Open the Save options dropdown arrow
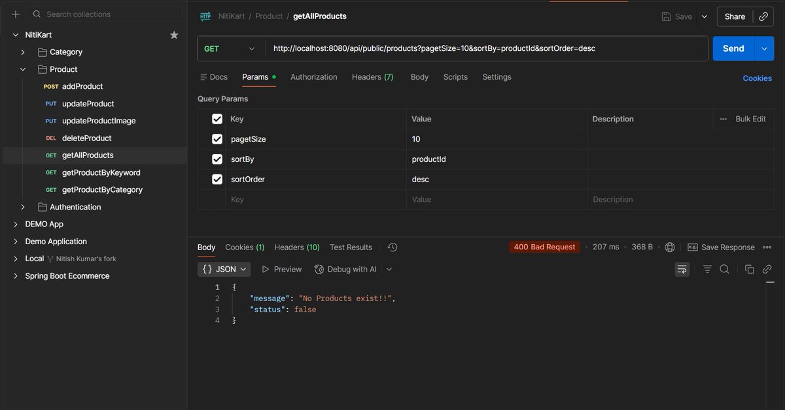Image resolution: width=785 pixels, height=410 pixels. click(705, 16)
